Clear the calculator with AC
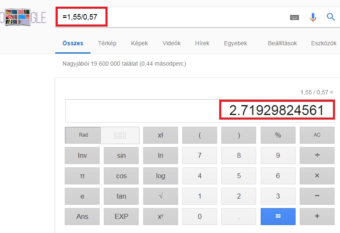Image resolution: width=340 pixels, height=233 pixels. pos(317,135)
